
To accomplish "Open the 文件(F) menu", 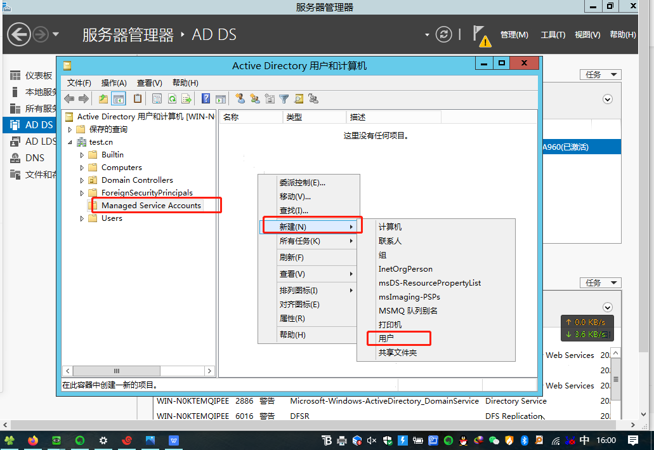I will 79,83.
